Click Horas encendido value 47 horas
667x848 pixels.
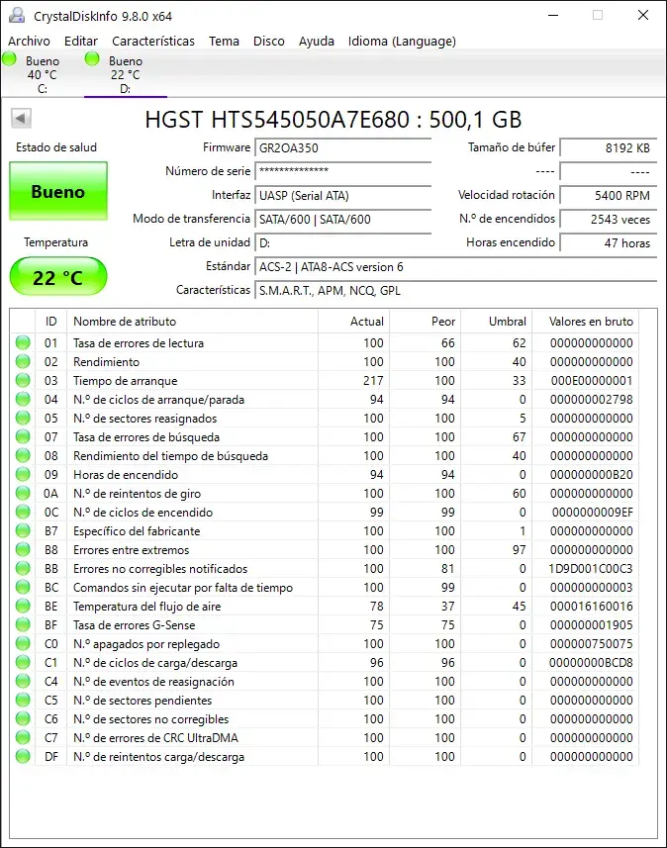[608, 242]
